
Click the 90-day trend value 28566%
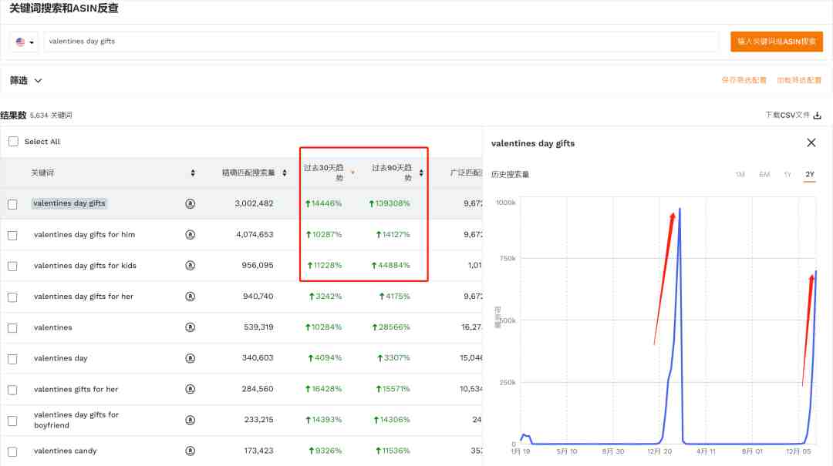(391, 327)
